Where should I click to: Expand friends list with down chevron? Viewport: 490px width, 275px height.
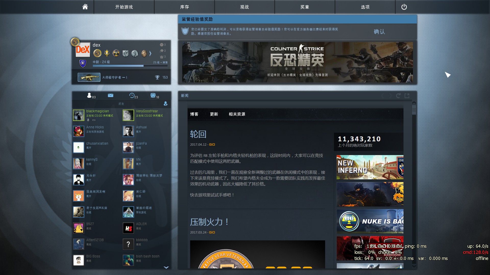point(166,267)
